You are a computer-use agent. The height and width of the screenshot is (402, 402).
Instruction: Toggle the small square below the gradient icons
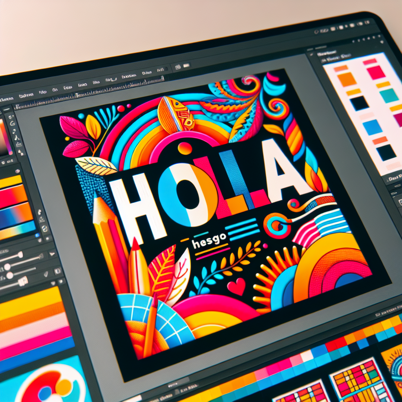click(x=48, y=238)
